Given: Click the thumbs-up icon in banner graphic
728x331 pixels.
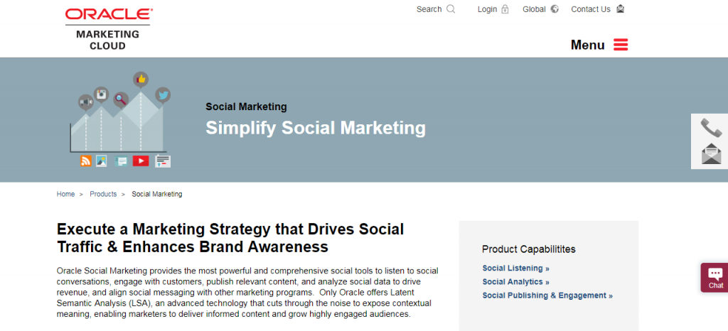Looking at the screenshot, I should (141, 80).
